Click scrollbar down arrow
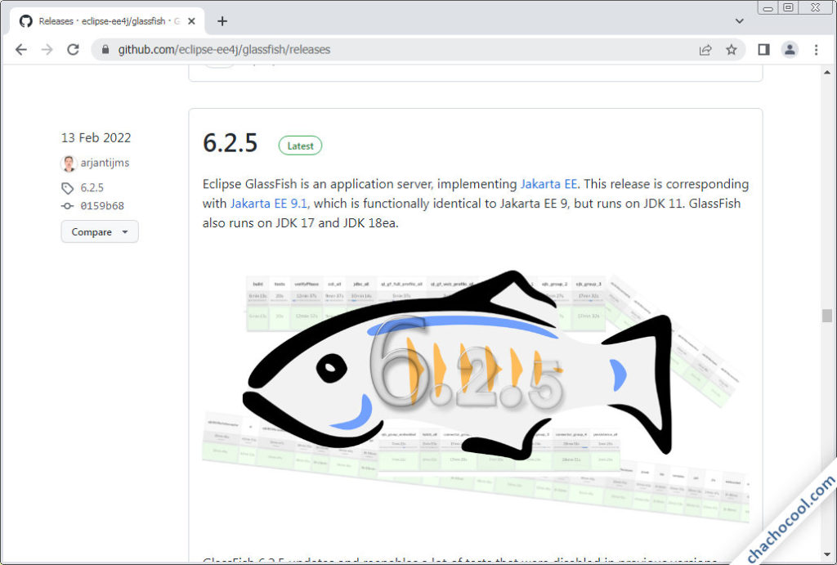 [827, 555]
